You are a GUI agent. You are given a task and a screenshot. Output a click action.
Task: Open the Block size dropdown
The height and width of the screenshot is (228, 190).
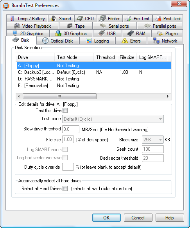click(153, 140)
